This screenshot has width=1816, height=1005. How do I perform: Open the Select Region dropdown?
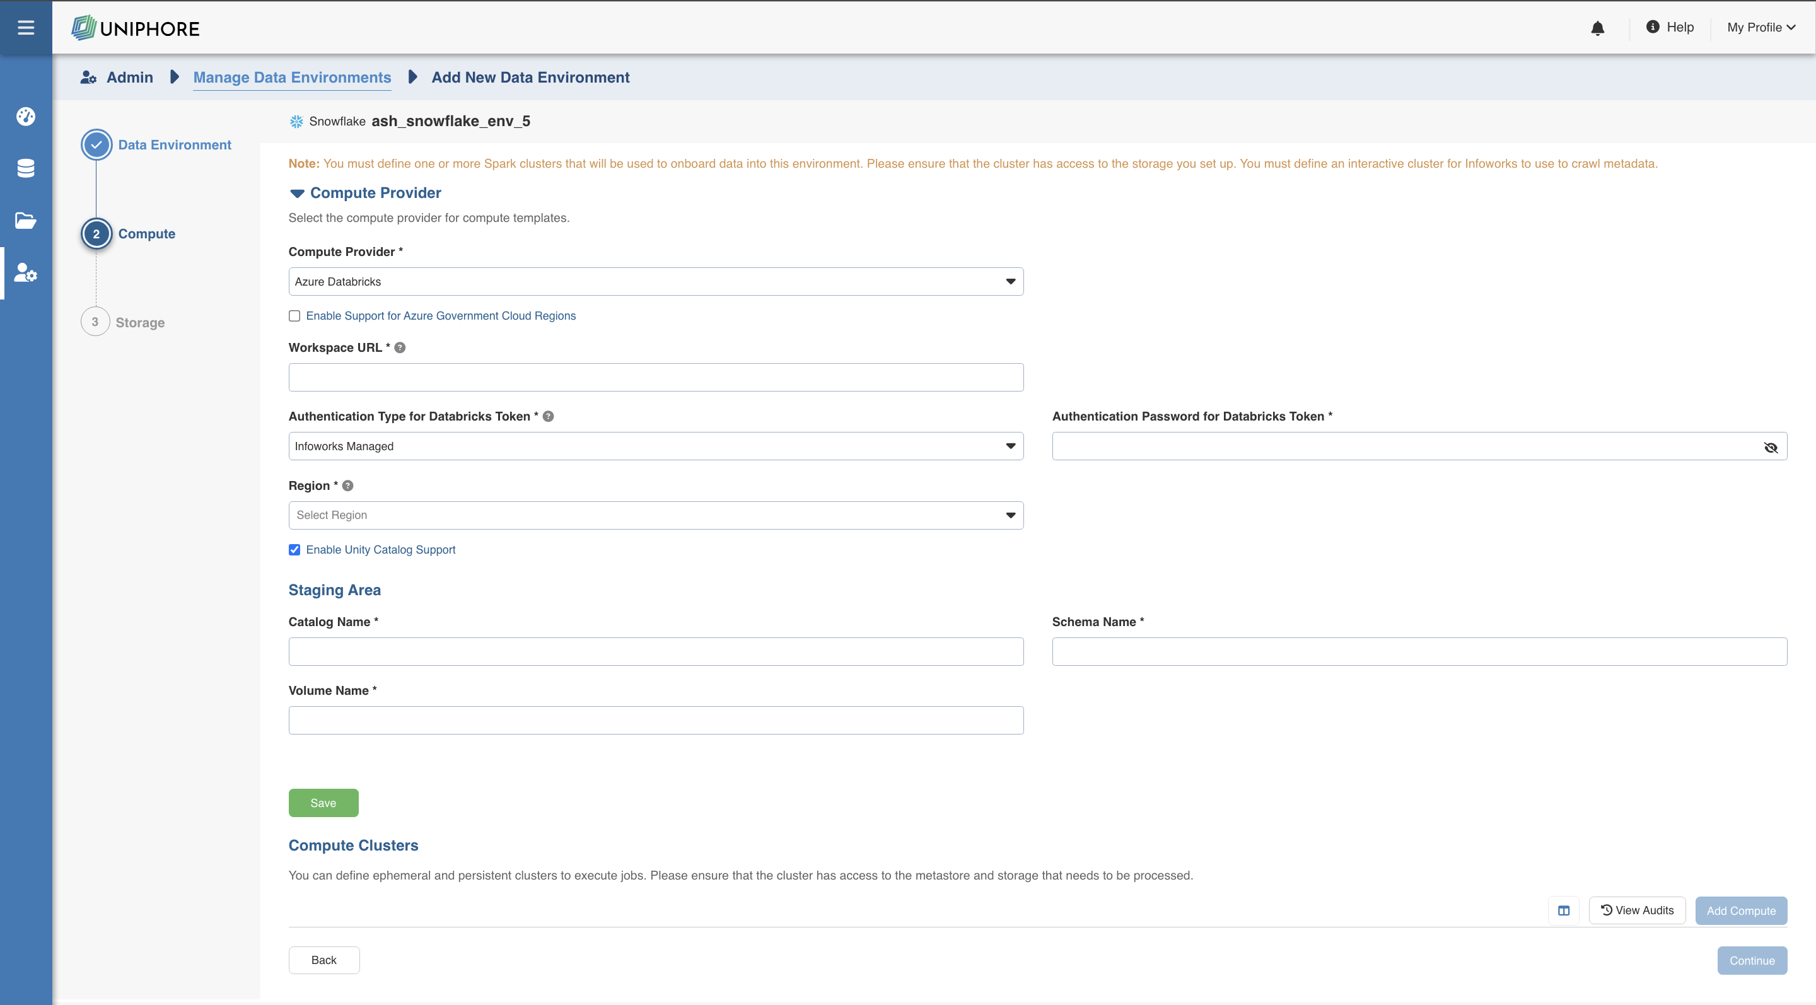(656, 516)
